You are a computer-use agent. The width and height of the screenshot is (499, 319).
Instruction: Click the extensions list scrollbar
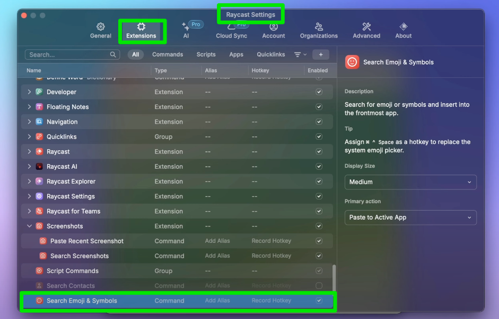click(334, 278)
